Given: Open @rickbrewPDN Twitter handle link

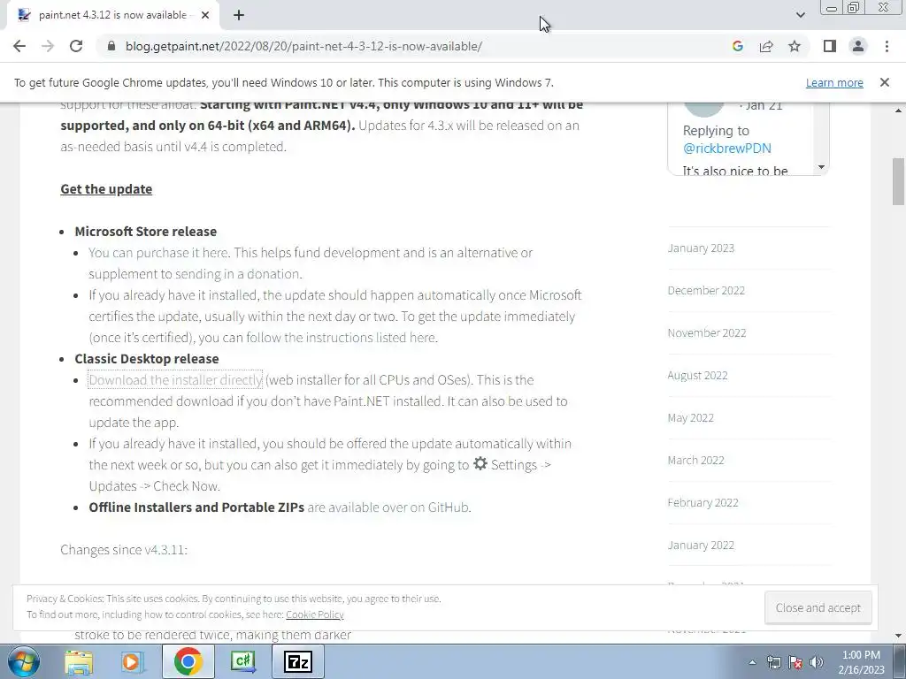Looking at the screenshot, I should [x=727, y=149].
